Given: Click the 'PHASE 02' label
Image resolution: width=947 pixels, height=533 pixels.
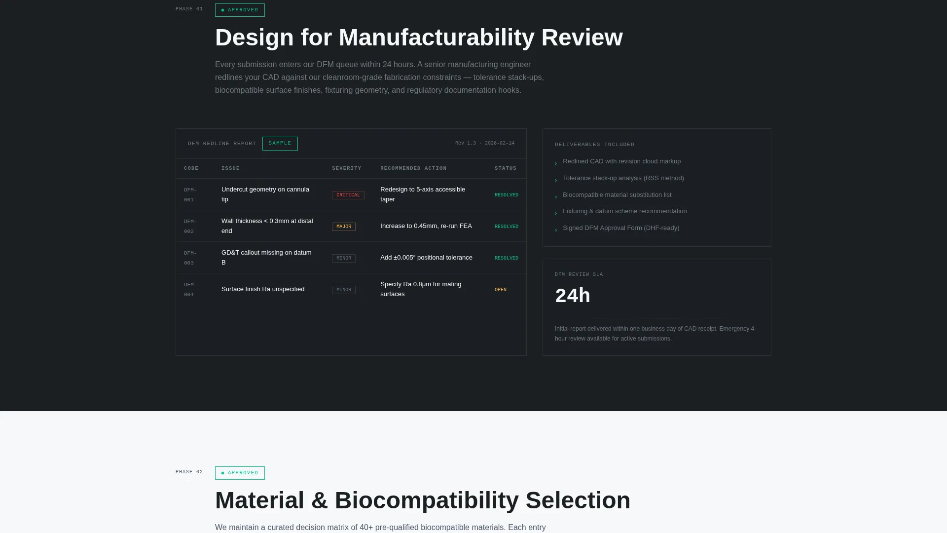Looking at the screenshot, I should pyautogui.click(x=189, y=472).
